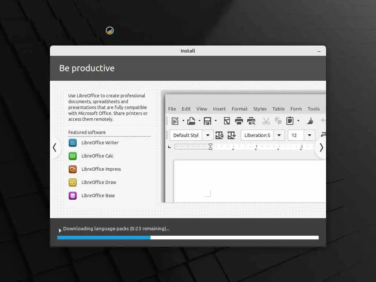
Task: Click the installation progress bar
Action: (x=188, y=238)
